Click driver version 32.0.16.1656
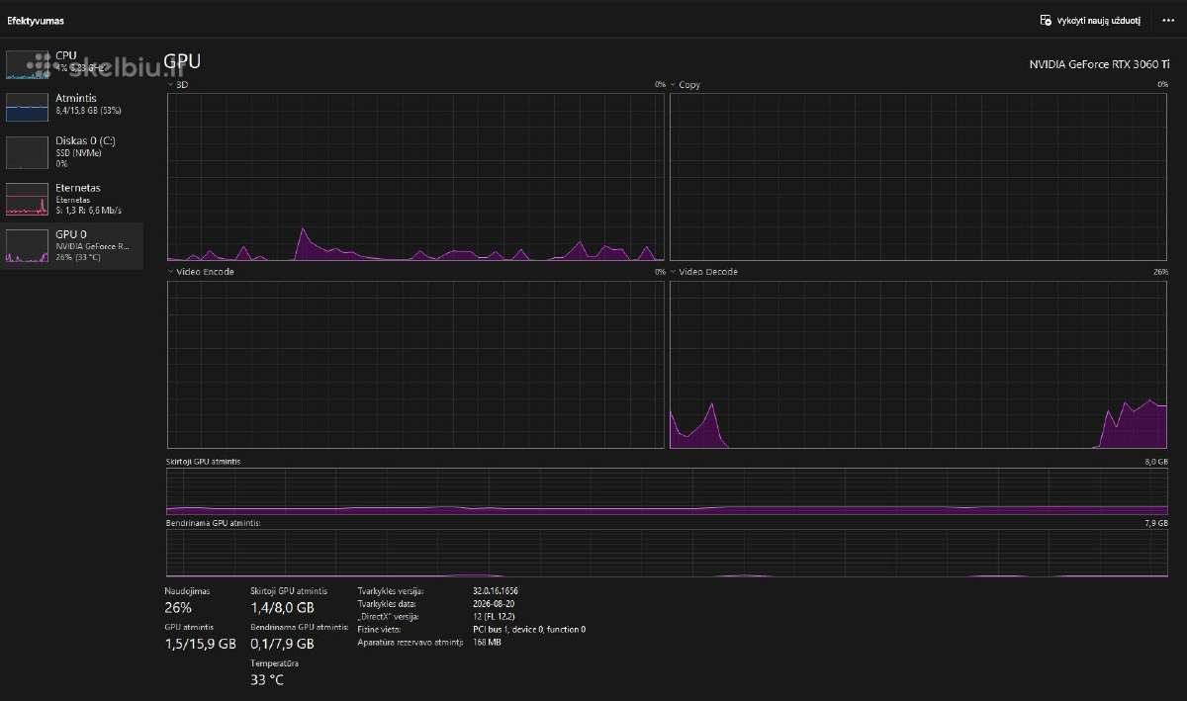Image resolution: width=1187 pixels, height=701 pixels. (x=496, y=590)
